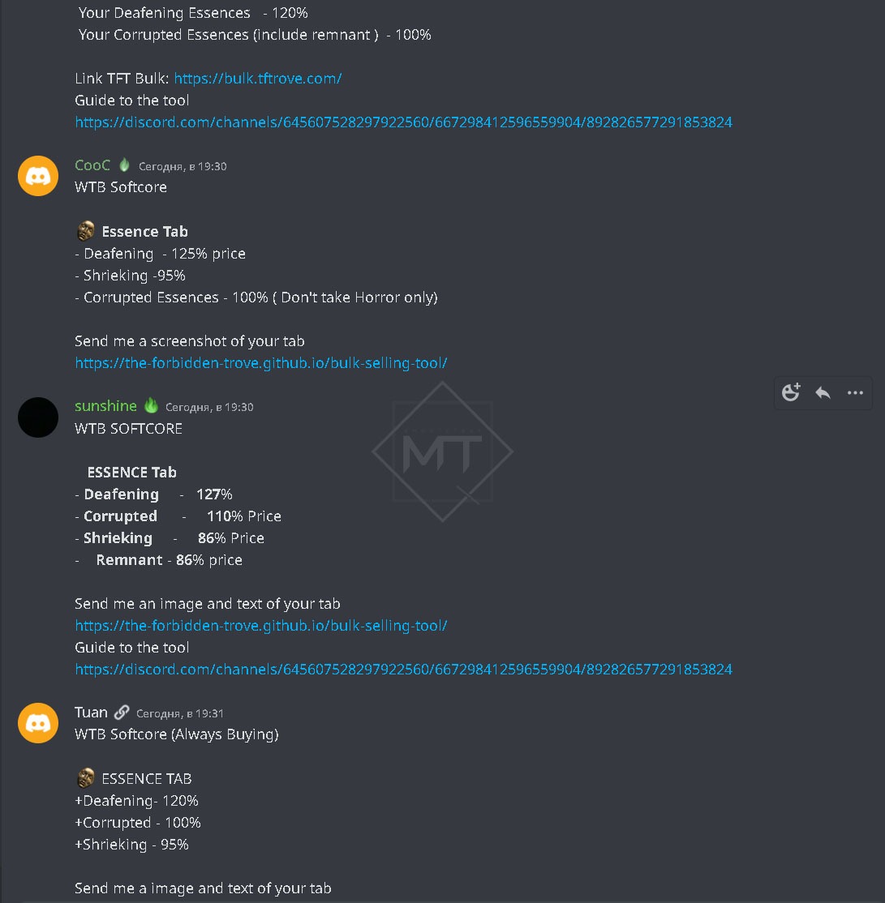
Task: Open the Discord channel guide link under sunshine
Action: [403, 670]
